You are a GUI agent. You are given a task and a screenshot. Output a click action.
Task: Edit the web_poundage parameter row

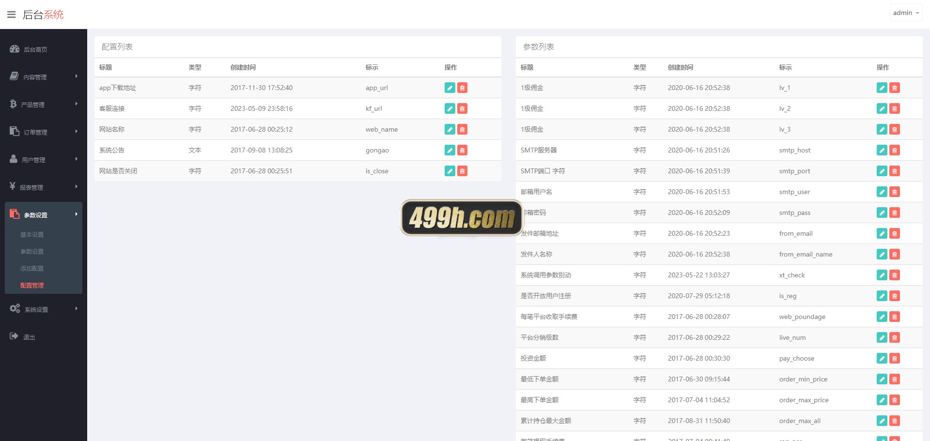pos(882,317)
